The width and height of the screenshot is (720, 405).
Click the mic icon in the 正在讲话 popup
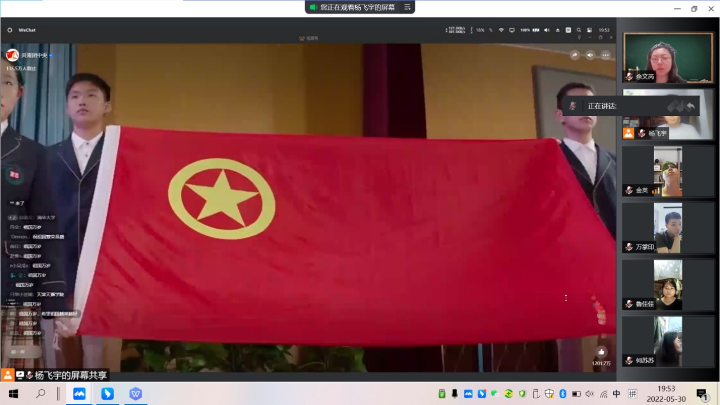coord(573,106)
